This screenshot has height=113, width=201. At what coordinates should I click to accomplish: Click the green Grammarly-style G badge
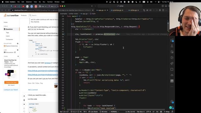pos(171,108)
